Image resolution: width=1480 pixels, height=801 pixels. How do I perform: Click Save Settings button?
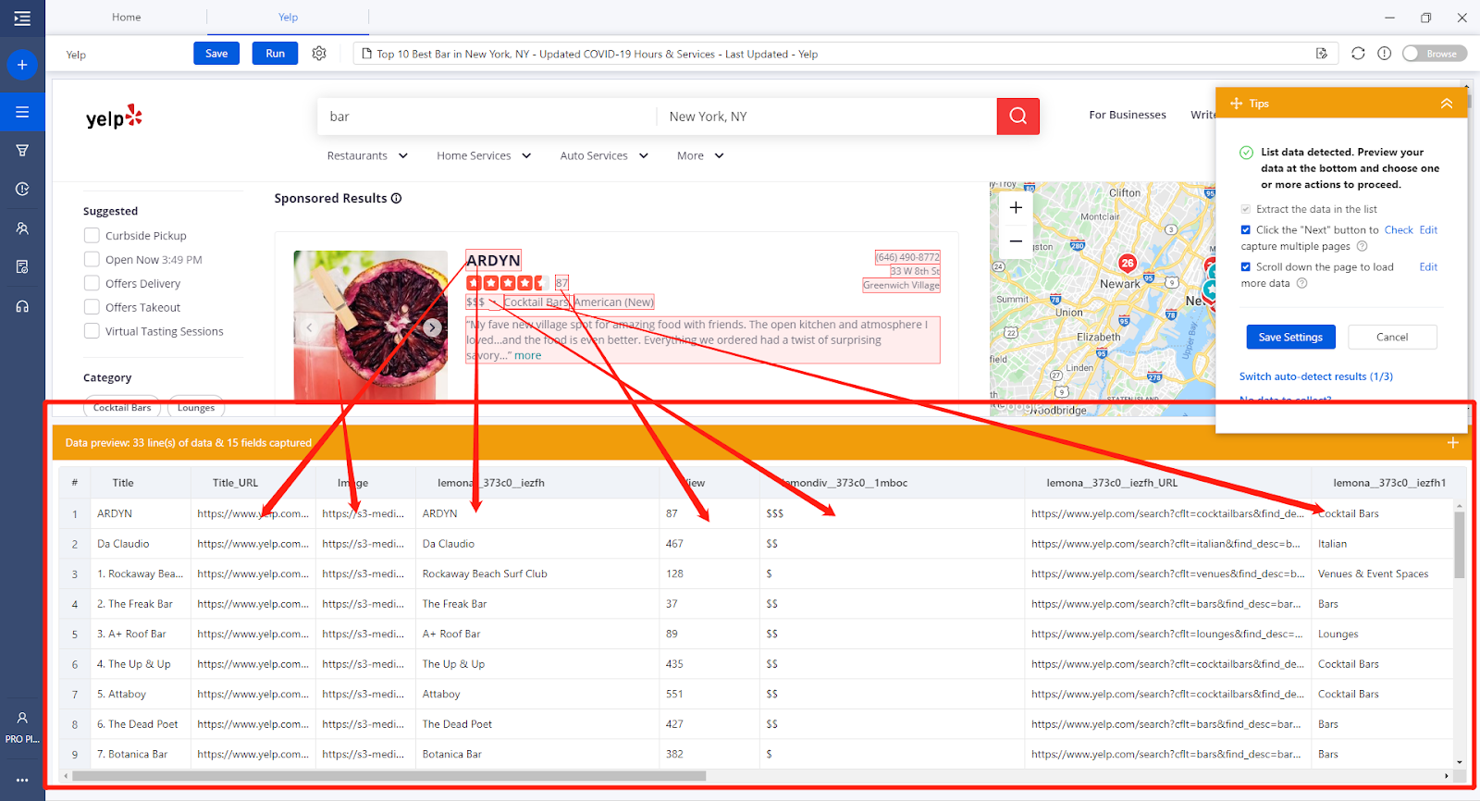point(1290,338)
